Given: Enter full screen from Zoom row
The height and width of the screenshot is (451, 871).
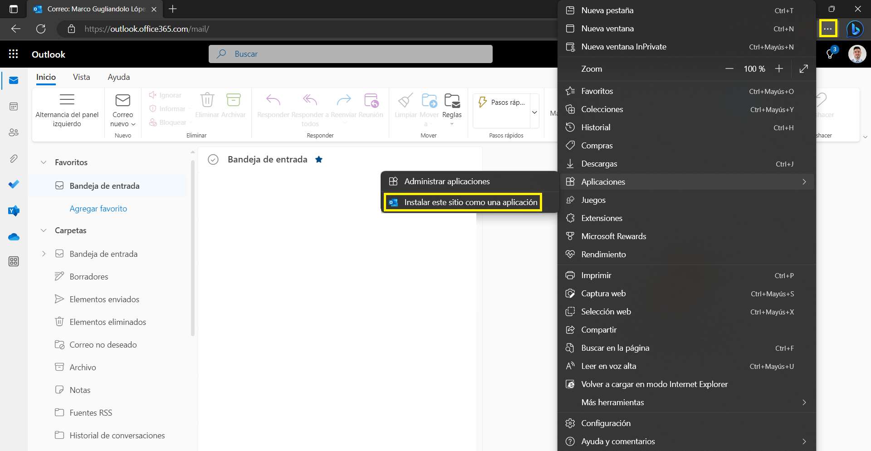Looking at the screenshot, I should coord(803,69).
